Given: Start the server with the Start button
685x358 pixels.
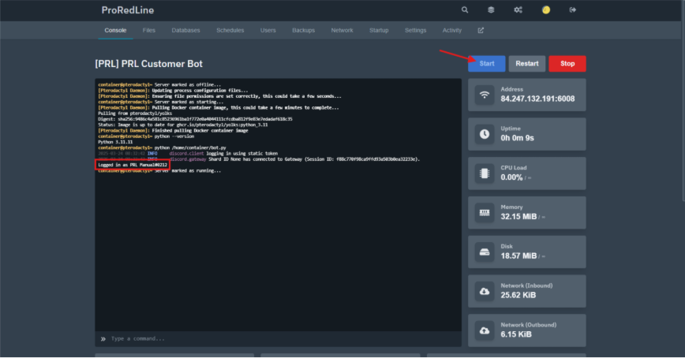Looking at the screenshot, I should pyautogui.click(x=487, y=64).
